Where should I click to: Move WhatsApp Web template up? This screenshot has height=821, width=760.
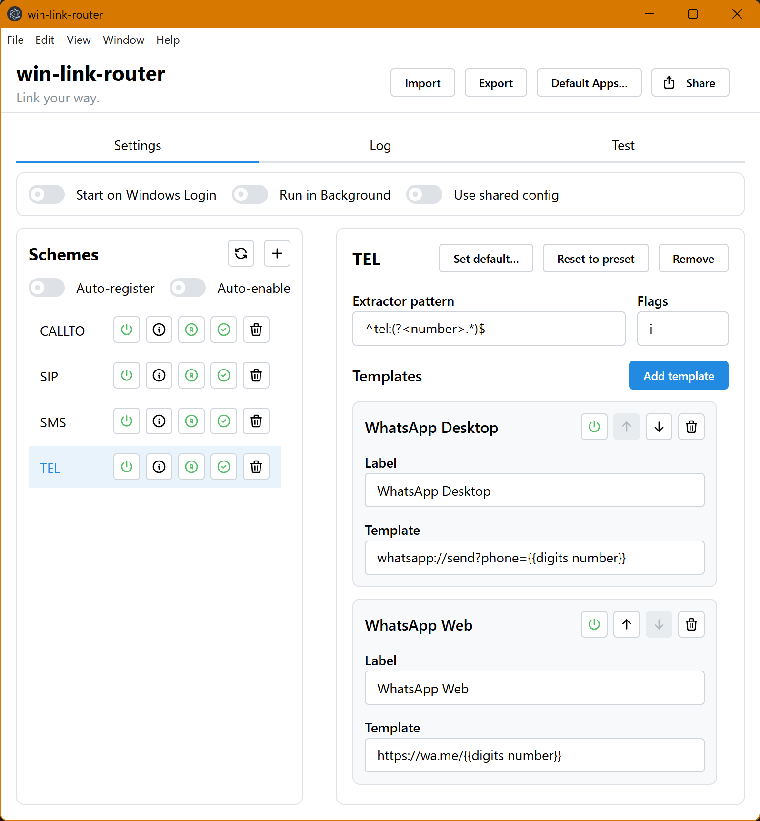point(627,624)
